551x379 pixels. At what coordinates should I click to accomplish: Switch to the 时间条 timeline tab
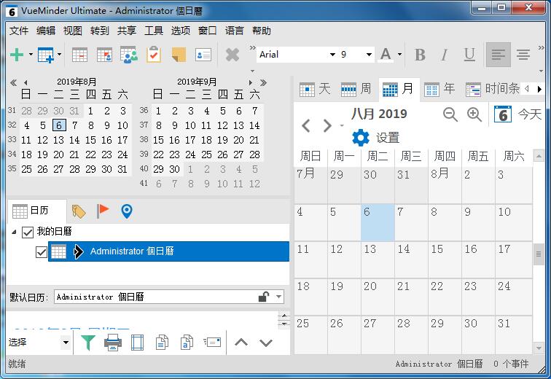(x=492, y=89)
